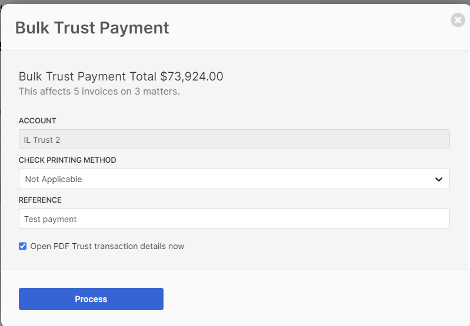Select the Bulk Trust Payment dialog title
The height and width of the screenshot is (326, 470).
[92, 28]
